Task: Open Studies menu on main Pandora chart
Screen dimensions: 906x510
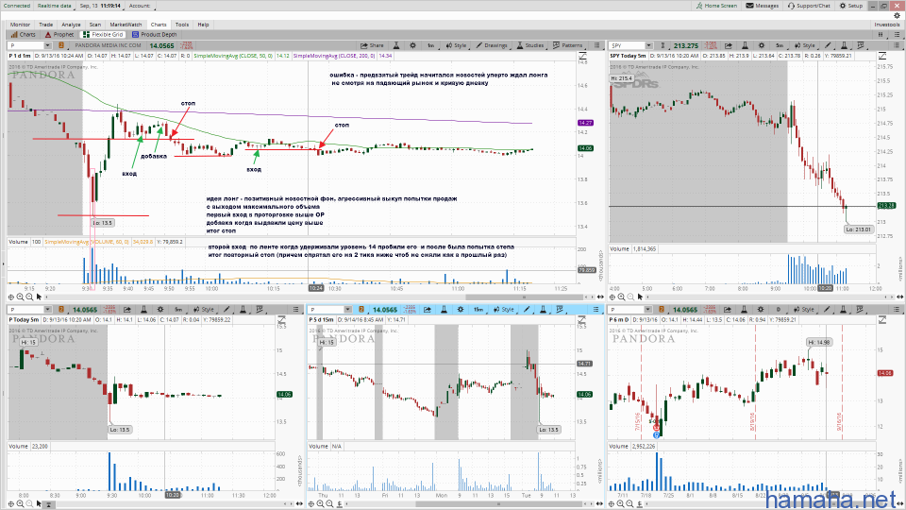Action: (530, 45)
